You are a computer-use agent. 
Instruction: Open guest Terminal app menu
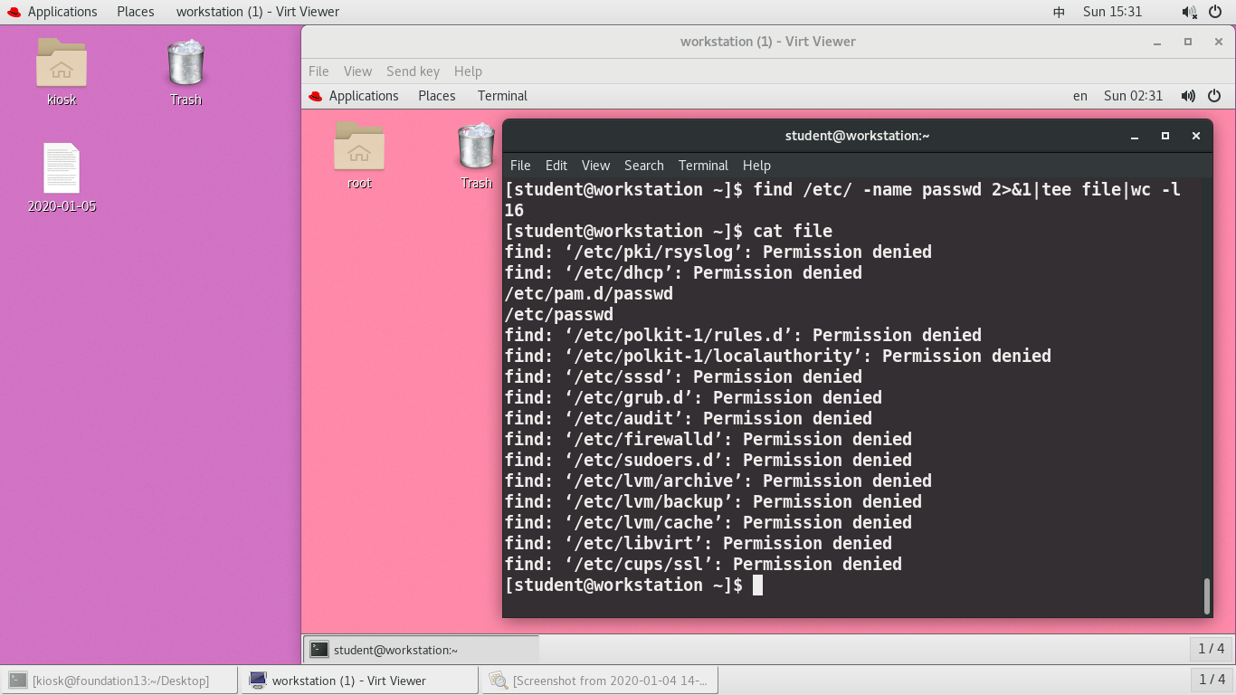pos(502,96)
